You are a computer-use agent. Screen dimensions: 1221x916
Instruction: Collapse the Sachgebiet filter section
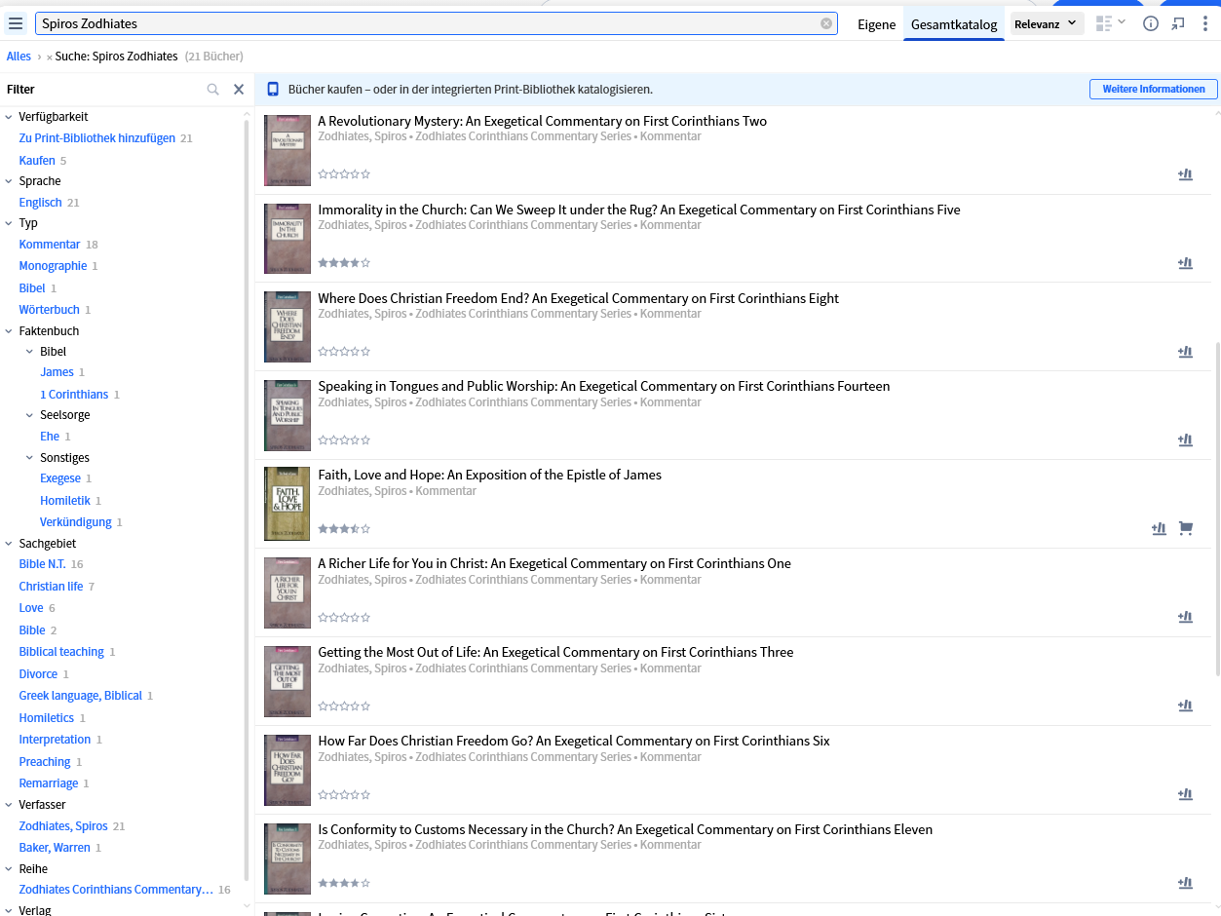point(9,544)
